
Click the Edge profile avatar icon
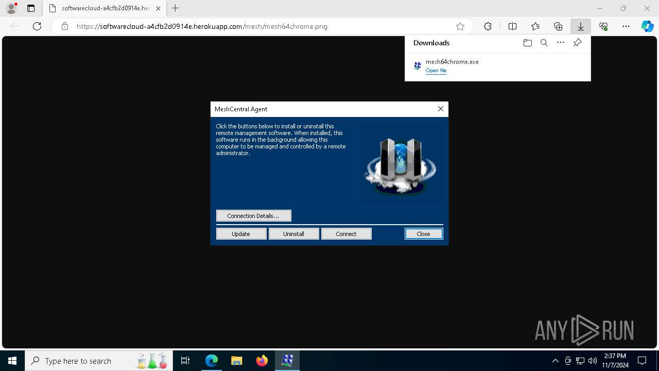[x=11, y=8]
